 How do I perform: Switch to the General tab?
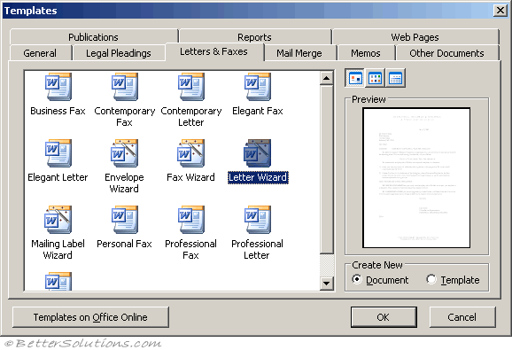pos(40,53)
